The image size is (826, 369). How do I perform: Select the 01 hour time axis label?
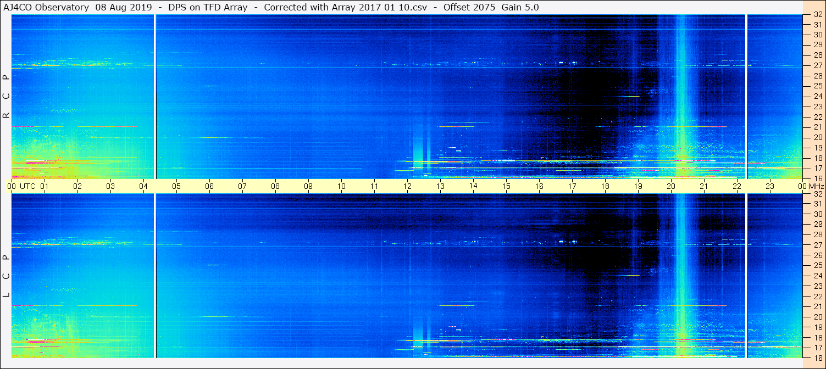(45, 186)
